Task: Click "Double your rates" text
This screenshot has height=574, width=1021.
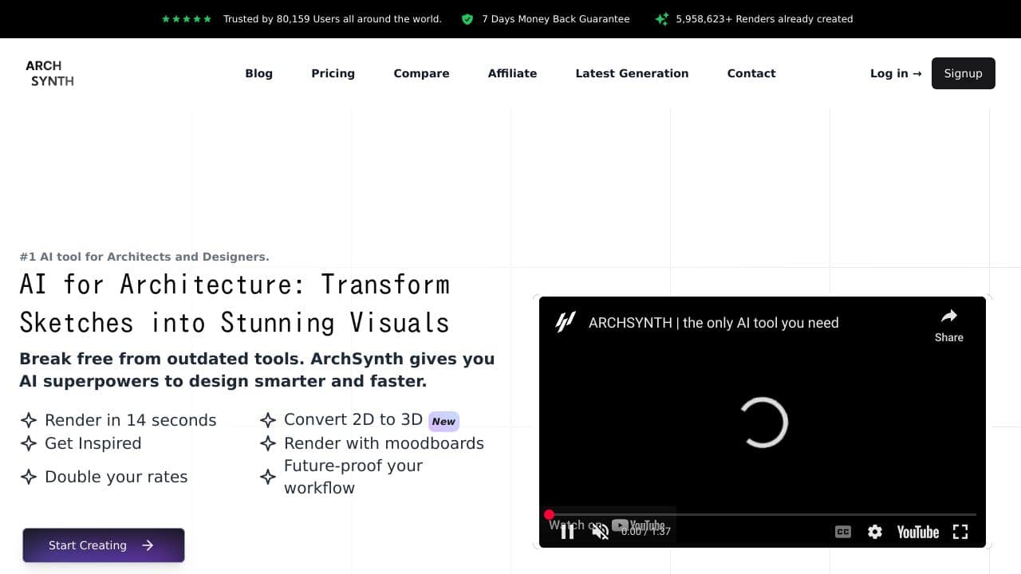Action: click(116, 477)
